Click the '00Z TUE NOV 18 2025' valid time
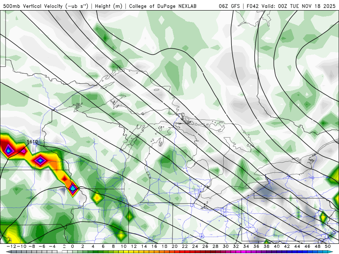 click(x=307, y=6)
